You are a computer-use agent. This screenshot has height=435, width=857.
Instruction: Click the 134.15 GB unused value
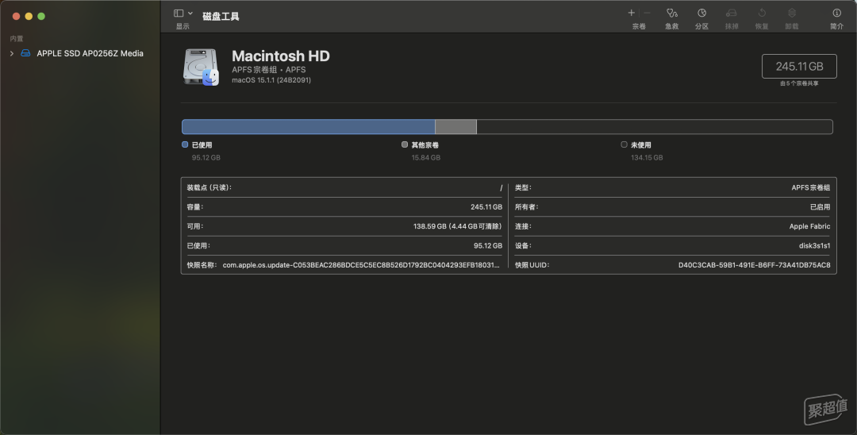647,157
